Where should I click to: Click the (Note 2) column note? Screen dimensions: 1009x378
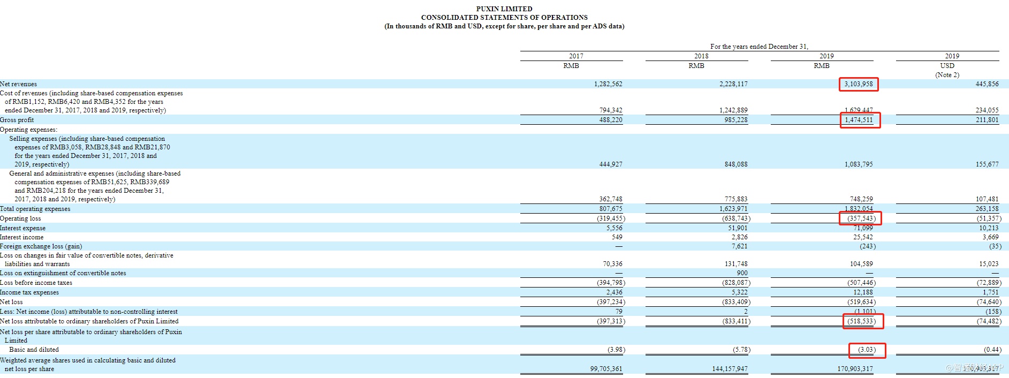point(947,75)
